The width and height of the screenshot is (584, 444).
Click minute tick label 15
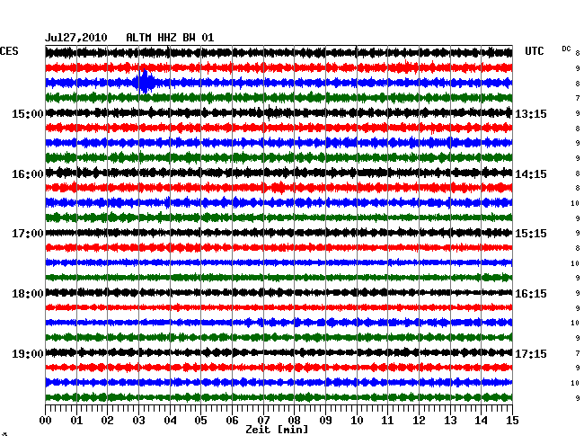point(512,421)
